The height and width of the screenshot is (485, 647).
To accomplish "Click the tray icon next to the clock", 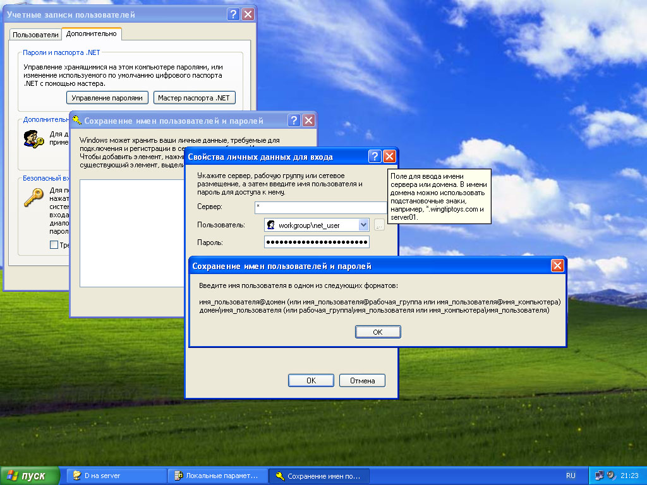I will point(611,476).
